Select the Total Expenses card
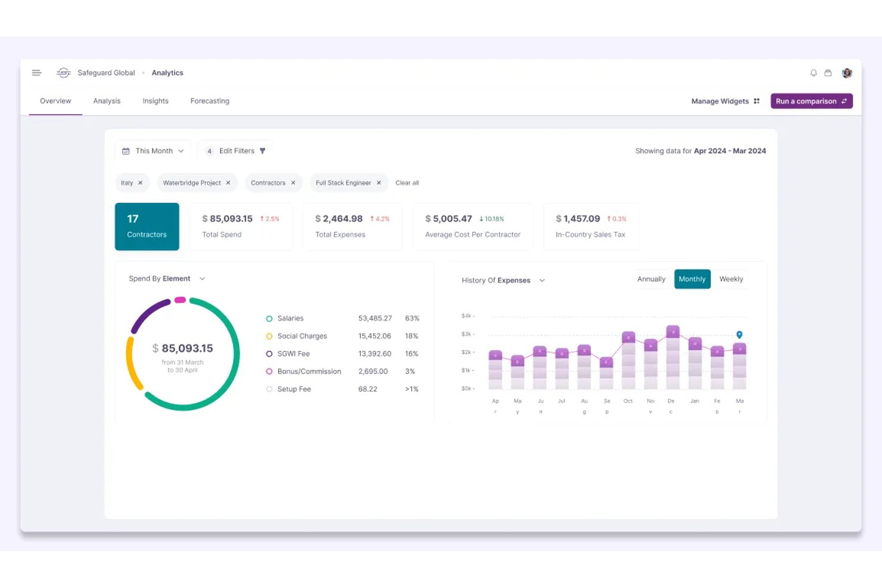 point(352,226)
